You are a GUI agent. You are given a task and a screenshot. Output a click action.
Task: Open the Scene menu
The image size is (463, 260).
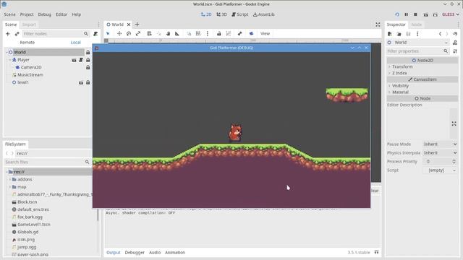(x=9, y=14)
